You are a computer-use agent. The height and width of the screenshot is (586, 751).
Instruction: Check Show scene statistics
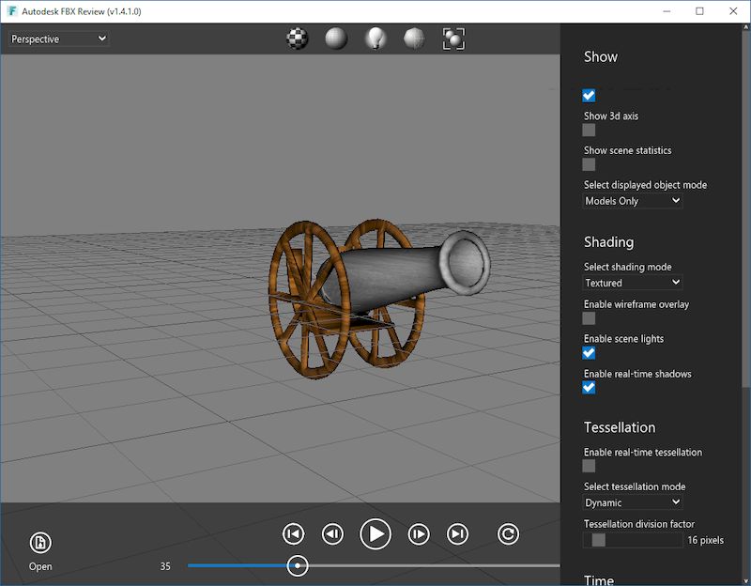tap(589, 164)
